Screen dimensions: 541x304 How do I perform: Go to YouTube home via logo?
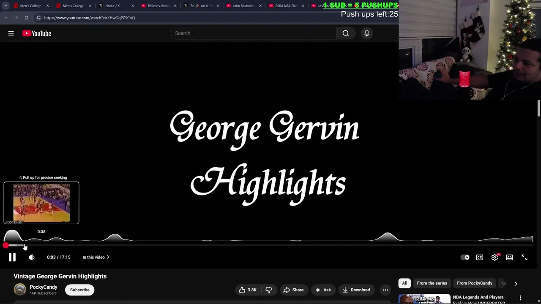click(x=37, y=33)
